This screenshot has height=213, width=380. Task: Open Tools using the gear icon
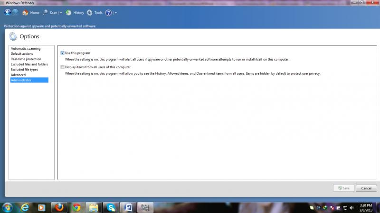coord(89,13)
